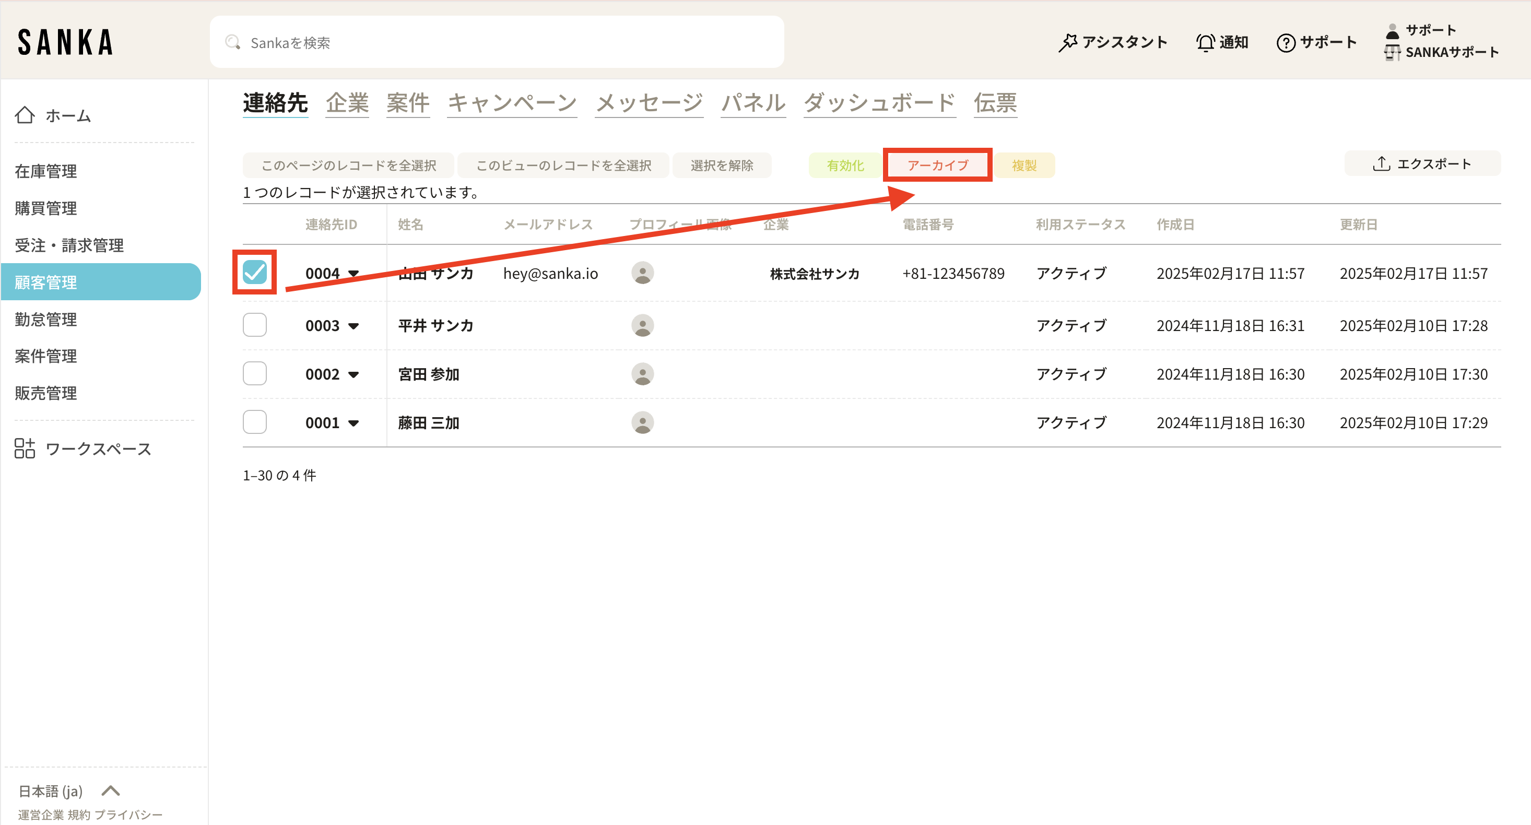This screenshot has width=1531, height=825.
Task: Expand the 日本語 (ja) language selector
Action: tap(111, 791)
